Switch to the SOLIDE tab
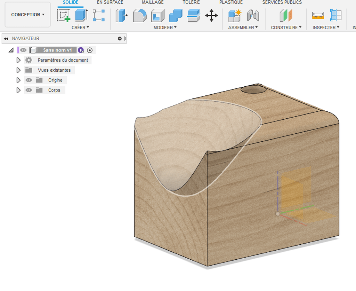Screen dimensions: 356x291 70,2
